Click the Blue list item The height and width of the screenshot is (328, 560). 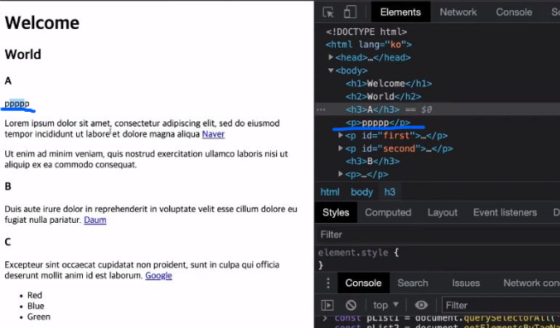pyautogui.click(x=36, y=306)
